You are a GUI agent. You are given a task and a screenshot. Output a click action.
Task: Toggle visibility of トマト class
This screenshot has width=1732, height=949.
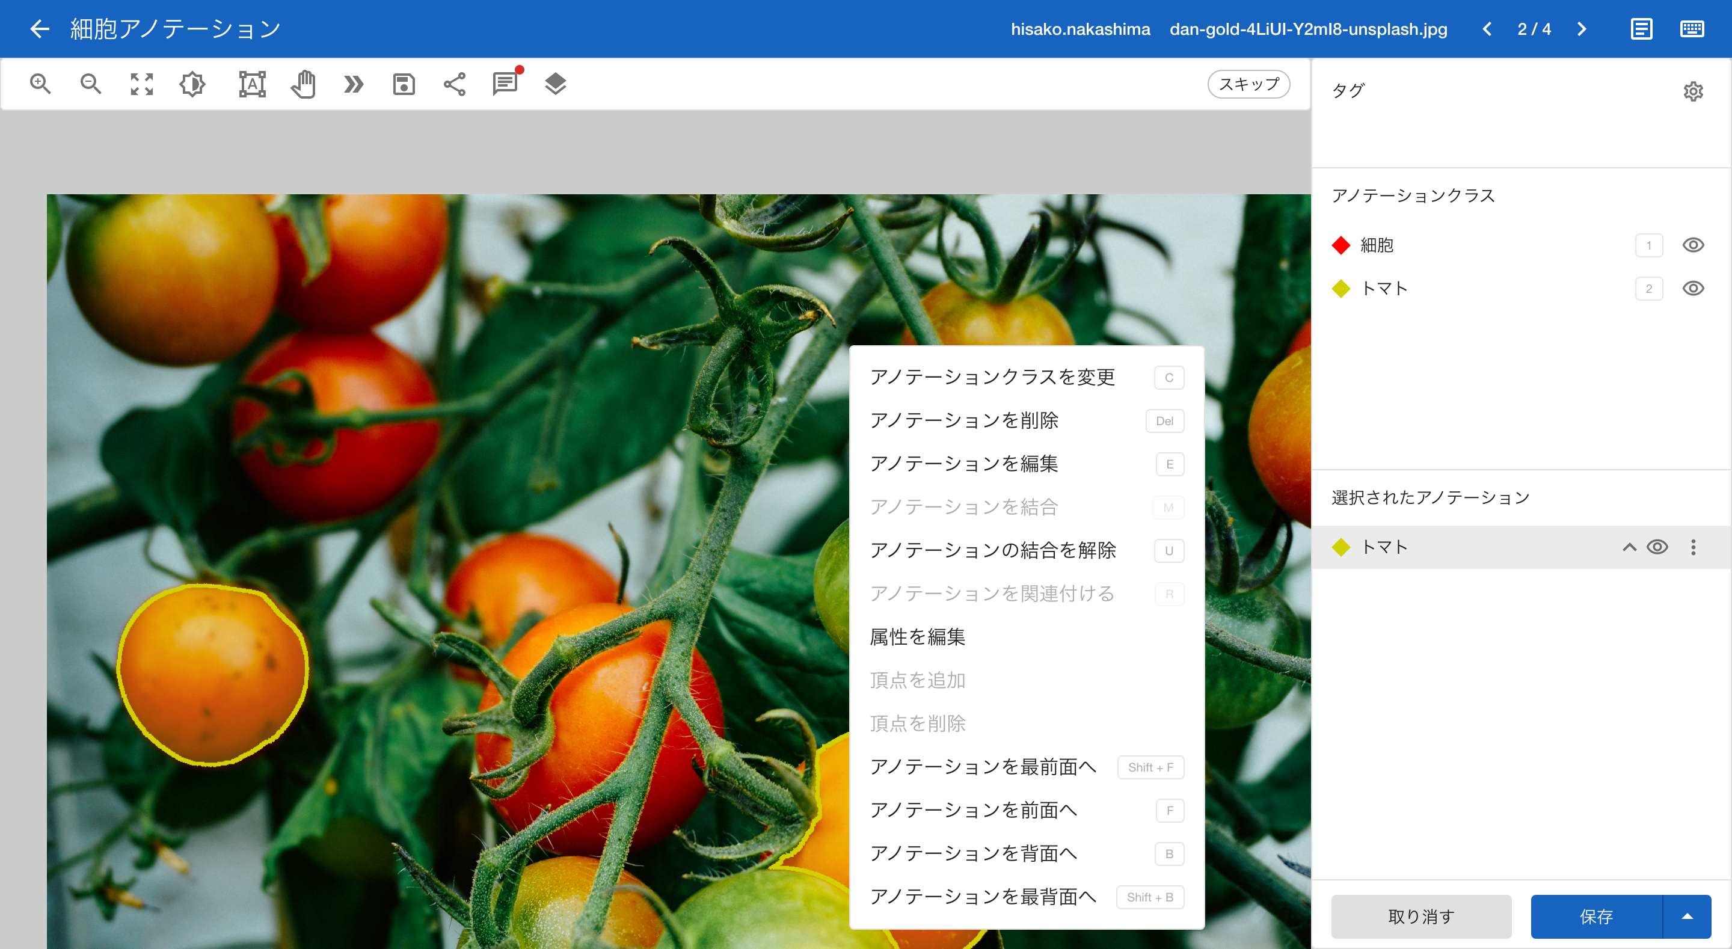(1692, 289)
